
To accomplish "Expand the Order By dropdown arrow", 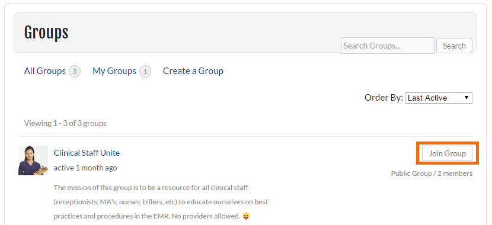I will click(x=467, y=98).
